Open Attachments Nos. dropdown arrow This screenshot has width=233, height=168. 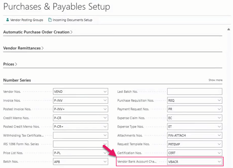(219, 135)
